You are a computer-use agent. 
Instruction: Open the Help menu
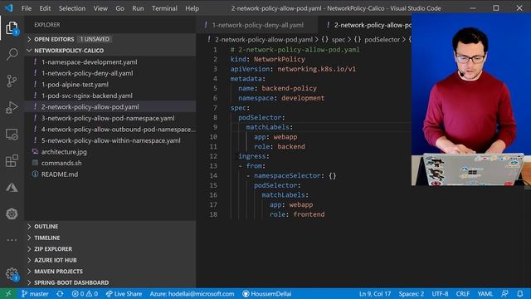tap(192, 8)
